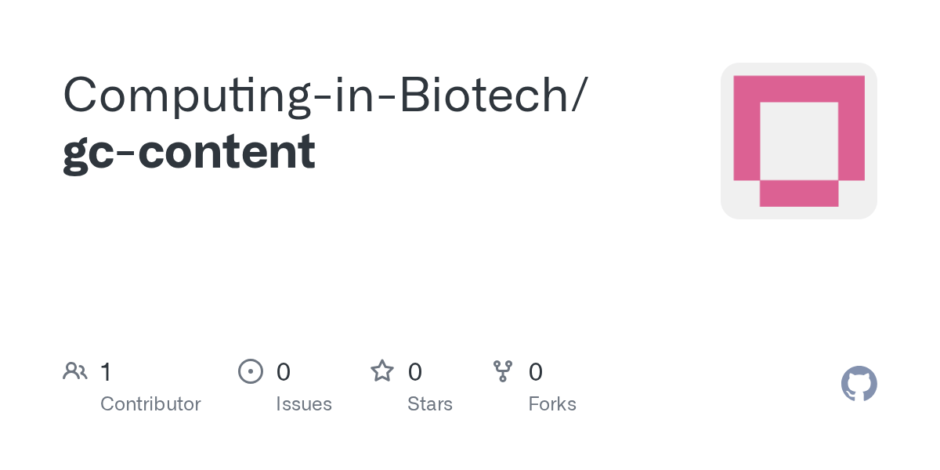The height and width of the screenshot is (470, 940).
Task: Click the Stars label
Action: (x=430, y=404)
